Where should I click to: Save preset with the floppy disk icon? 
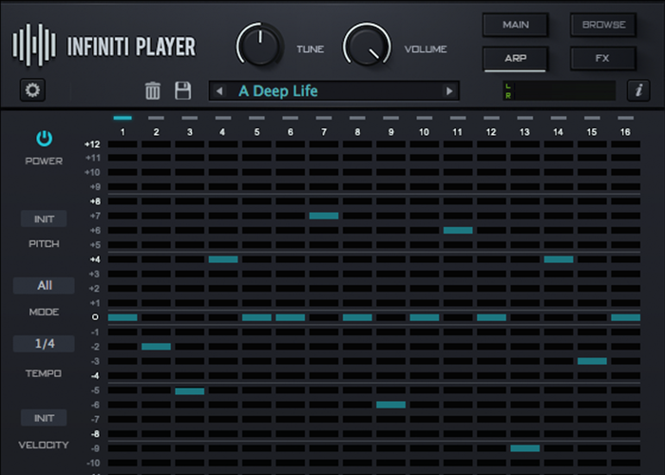point(183,91)
